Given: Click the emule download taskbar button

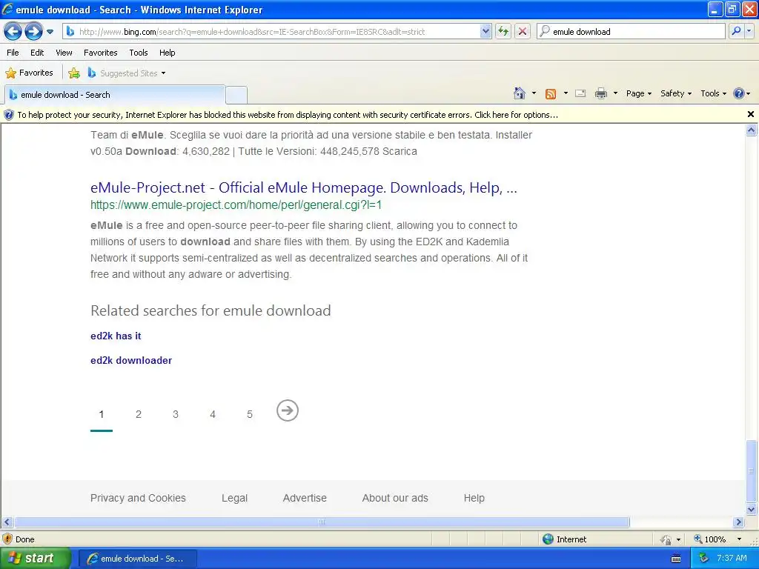Looking at the screenshot, I should coord(137,559).
